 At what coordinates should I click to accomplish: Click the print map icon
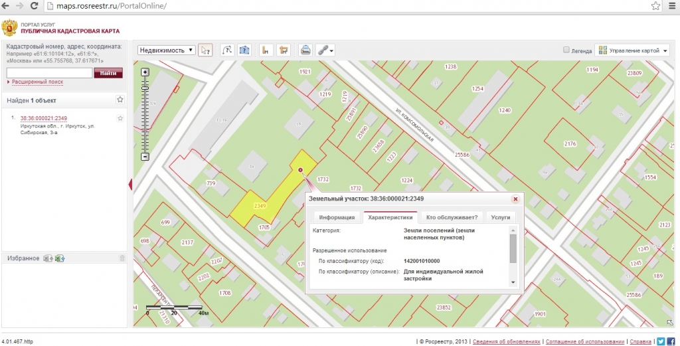coord(305,50)
